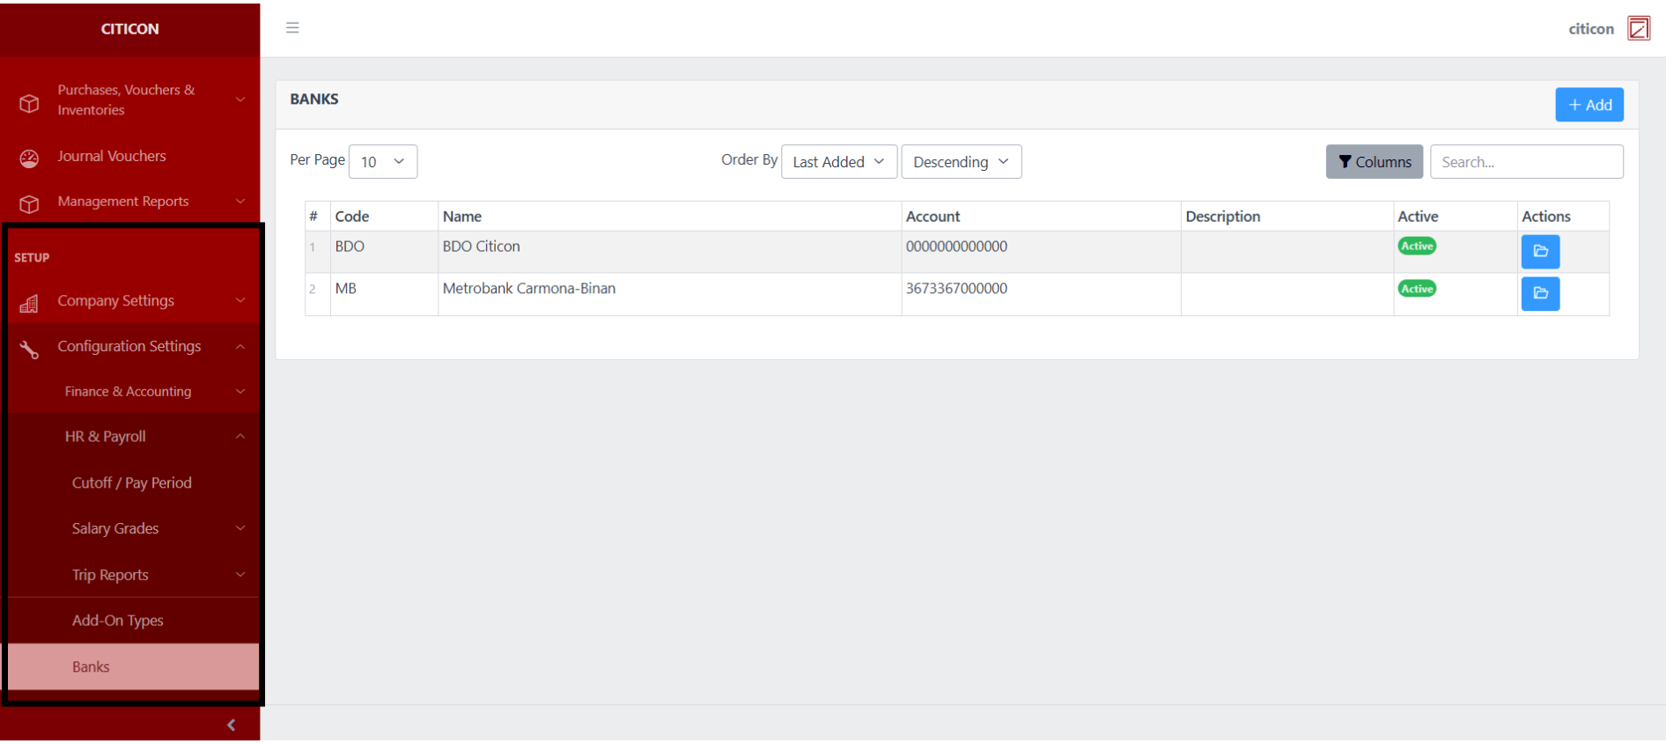Open the Per Page dropdown
This screenshot has width=1666, height=744.
pyautogui.click(x=382, y=162)
